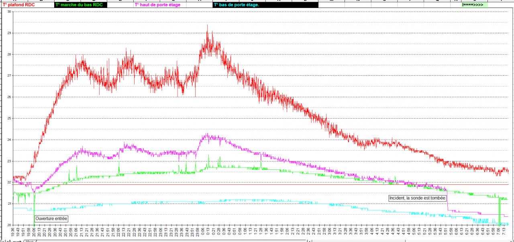Click the y-axis value 22
Screen dimensions: 514x242
[x=9, y=182]
